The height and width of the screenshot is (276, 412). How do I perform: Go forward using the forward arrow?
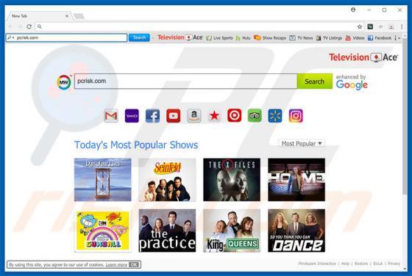pos(20,26)
